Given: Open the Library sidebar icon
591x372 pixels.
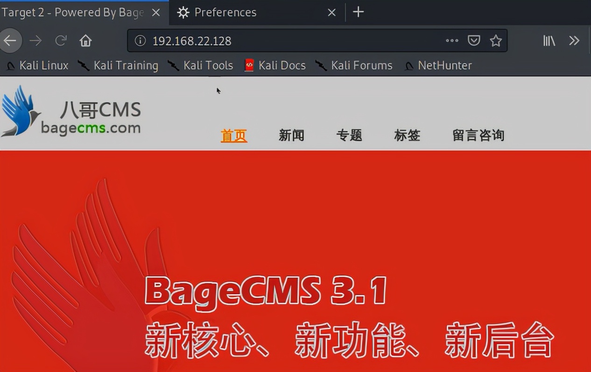Looking at the screenshot, I should pyautogui.click(x=549, y=41).
